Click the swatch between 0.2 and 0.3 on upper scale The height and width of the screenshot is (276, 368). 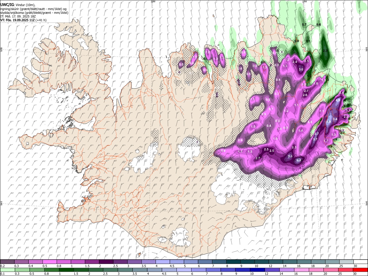coord(7,262)
